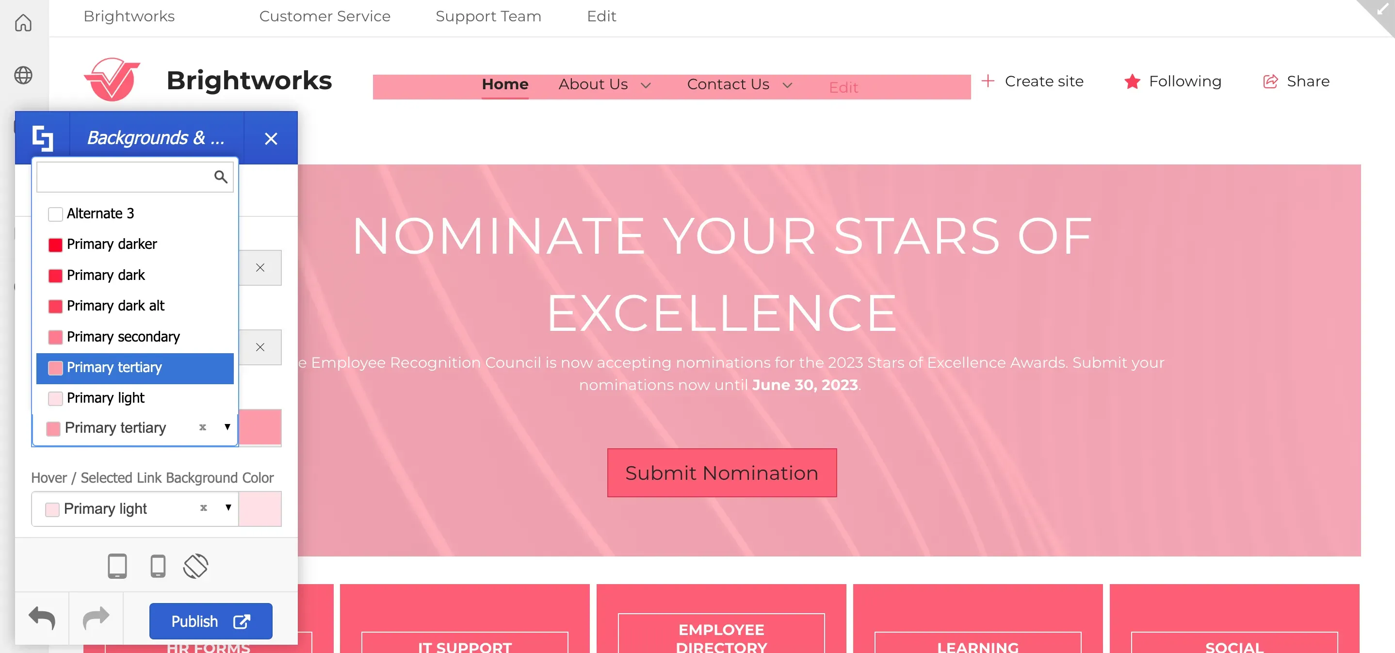Click the light pink hover color swatch
The image size is (1395, 653).
coord(260,508)
